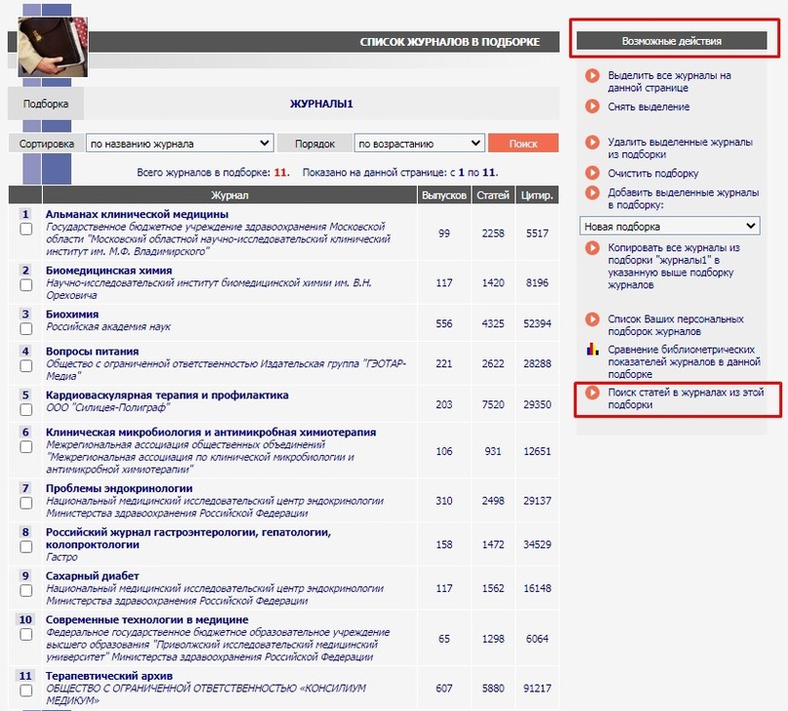
Task: Open link 'Выделить все журналы на данной странице'
Action: pyautogui.click(x=669, y=81)
